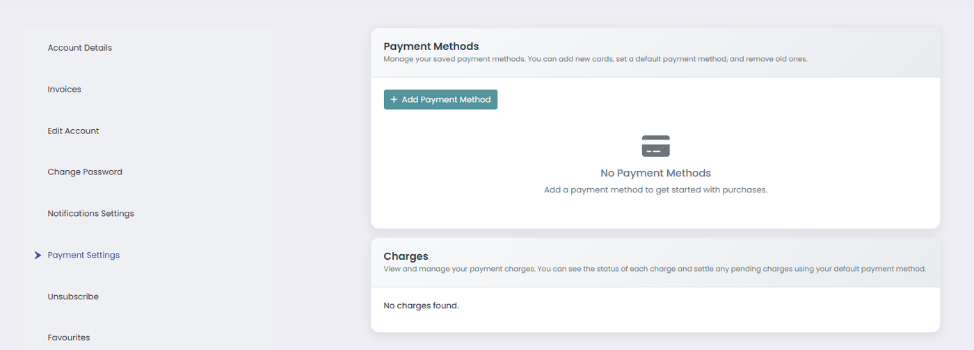Click the "No charges found." message
Viewport: 974px width, 350px height.
[x=421, y=306]
